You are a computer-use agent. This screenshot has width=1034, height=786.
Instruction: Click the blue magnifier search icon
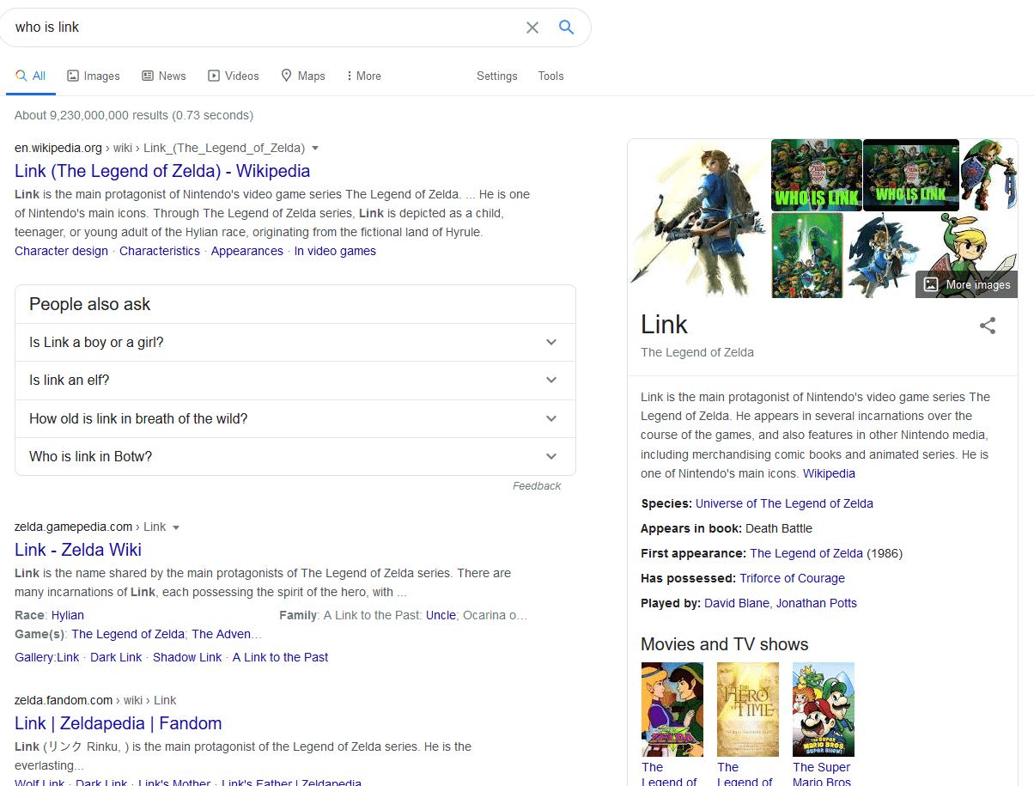566,27
